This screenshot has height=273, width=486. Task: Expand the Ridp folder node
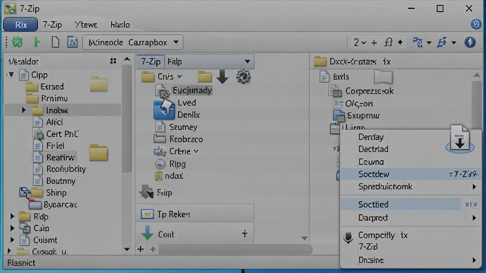[12, 216]
